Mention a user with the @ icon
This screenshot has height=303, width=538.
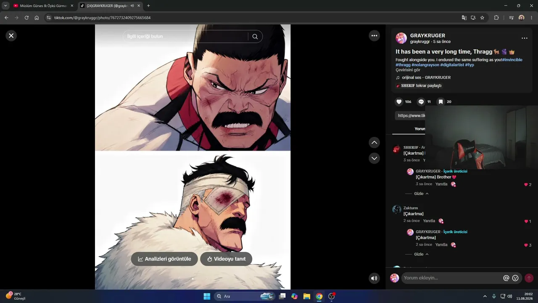tap(506, 278)
